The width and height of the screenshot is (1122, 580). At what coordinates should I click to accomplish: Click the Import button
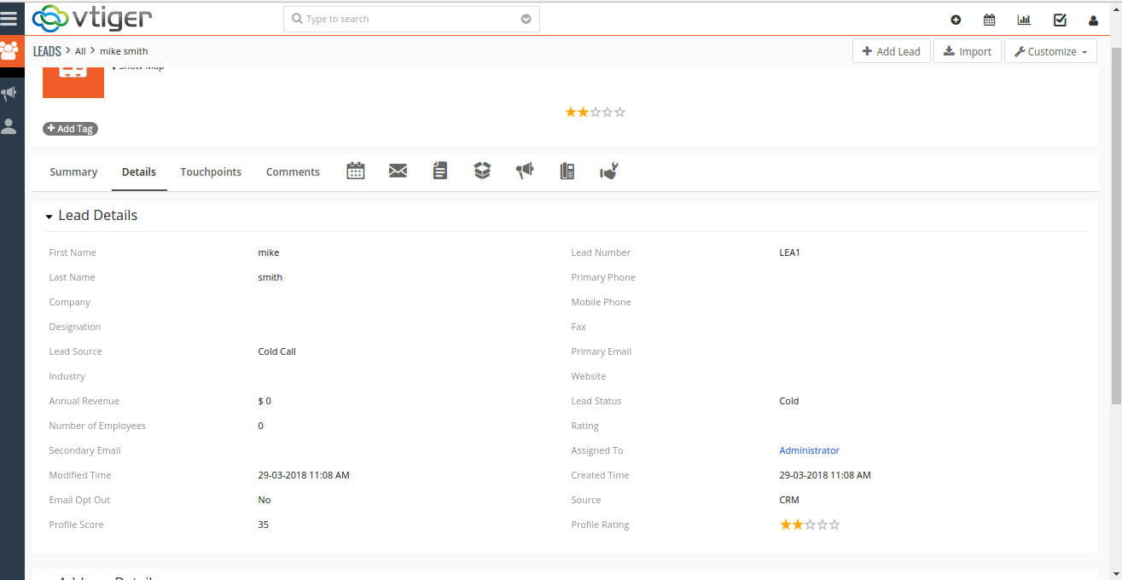(967, 51)
